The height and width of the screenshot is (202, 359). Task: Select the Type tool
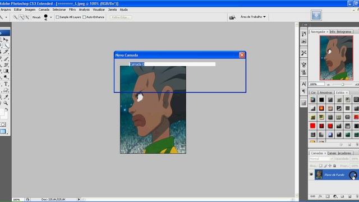(6, 84)
